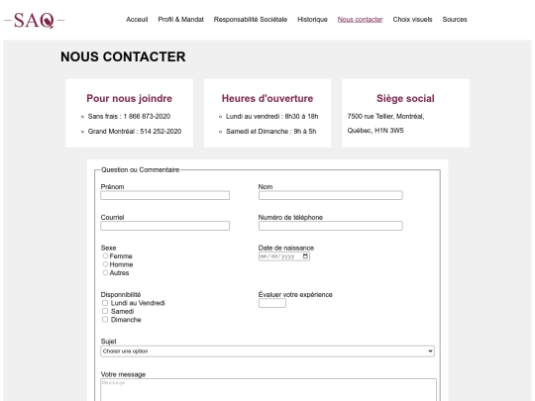Click the 'NOUS CONTACTER' page title
The image size is (535, 401).
[123, 56]
